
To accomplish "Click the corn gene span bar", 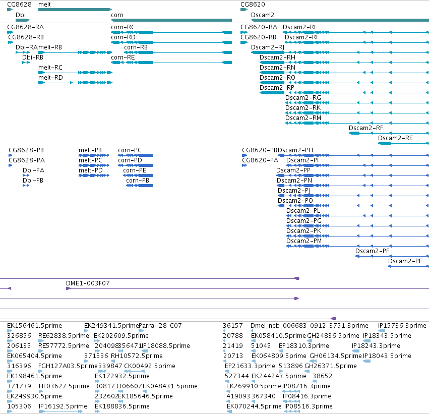I will [x=171, y=20].
